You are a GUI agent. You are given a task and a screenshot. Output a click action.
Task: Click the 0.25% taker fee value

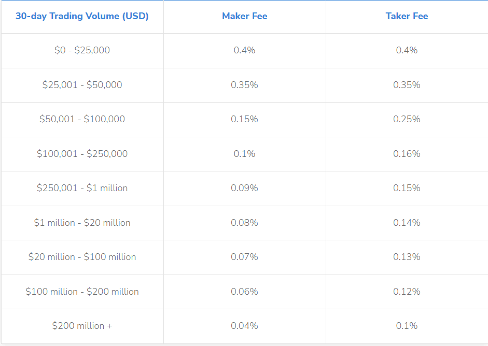(407, 119)
